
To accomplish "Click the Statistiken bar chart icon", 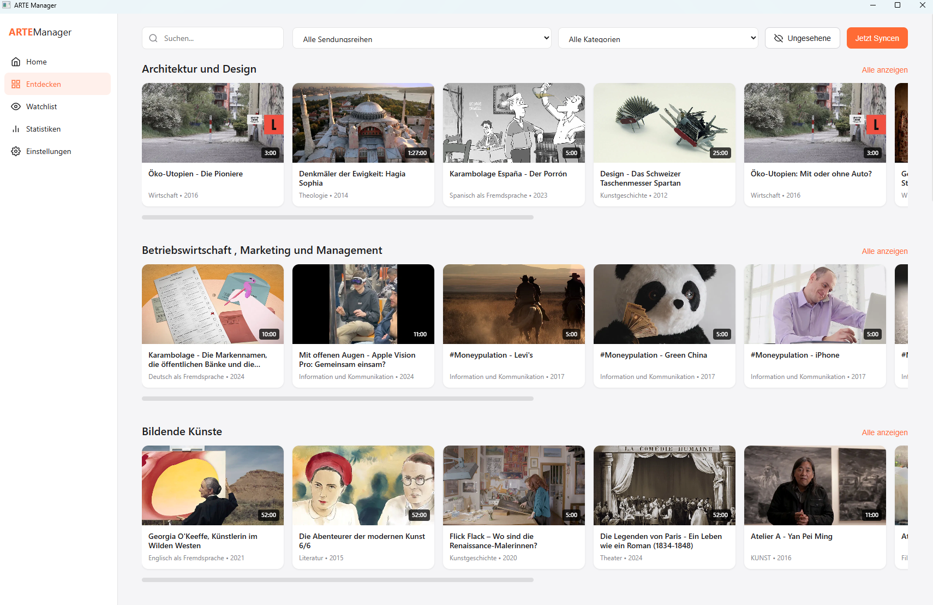I will click(x=16, y=129).
